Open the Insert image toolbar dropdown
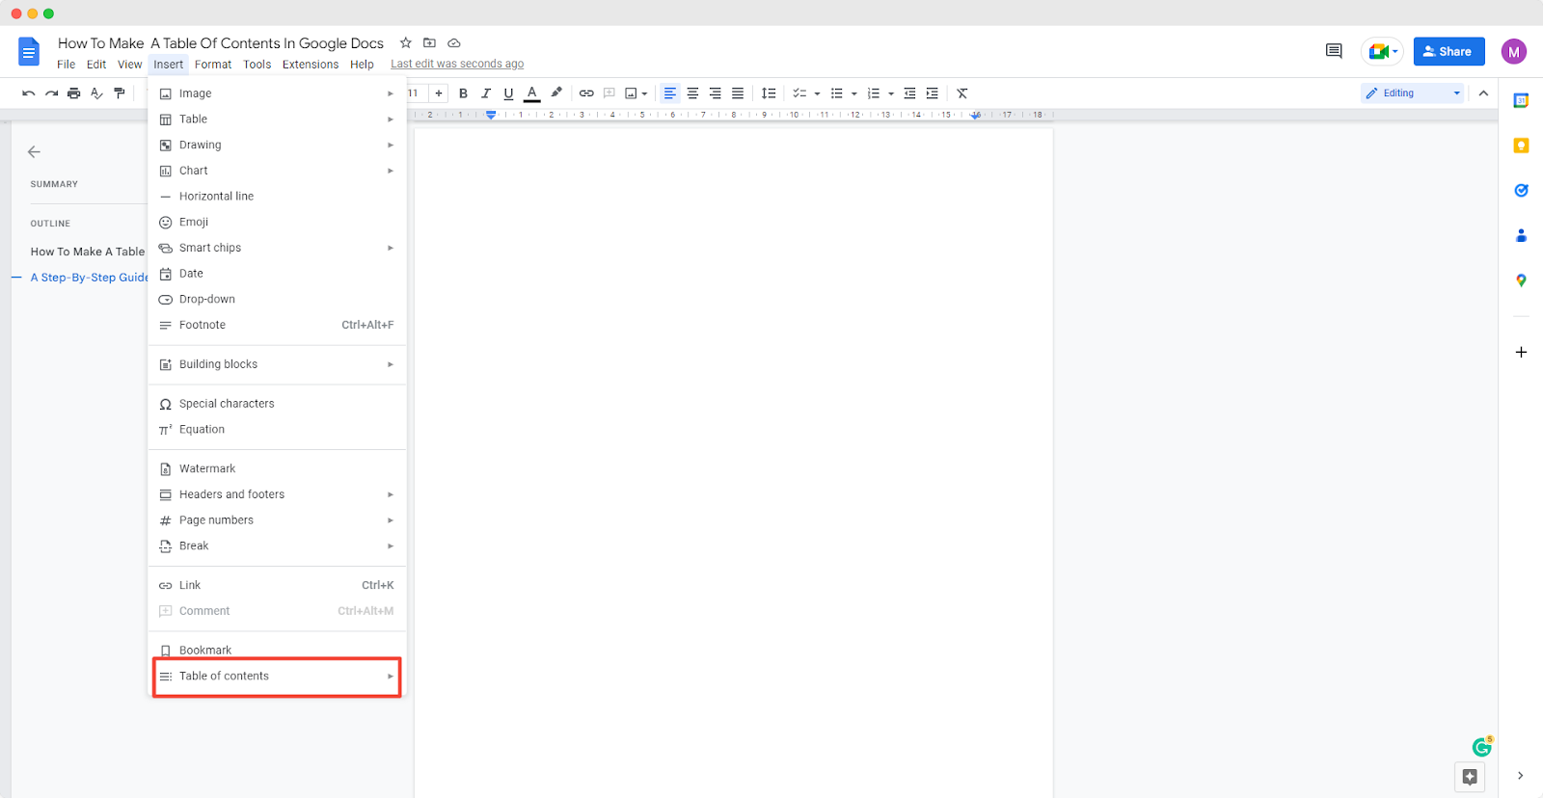 (x=636, y=93)
